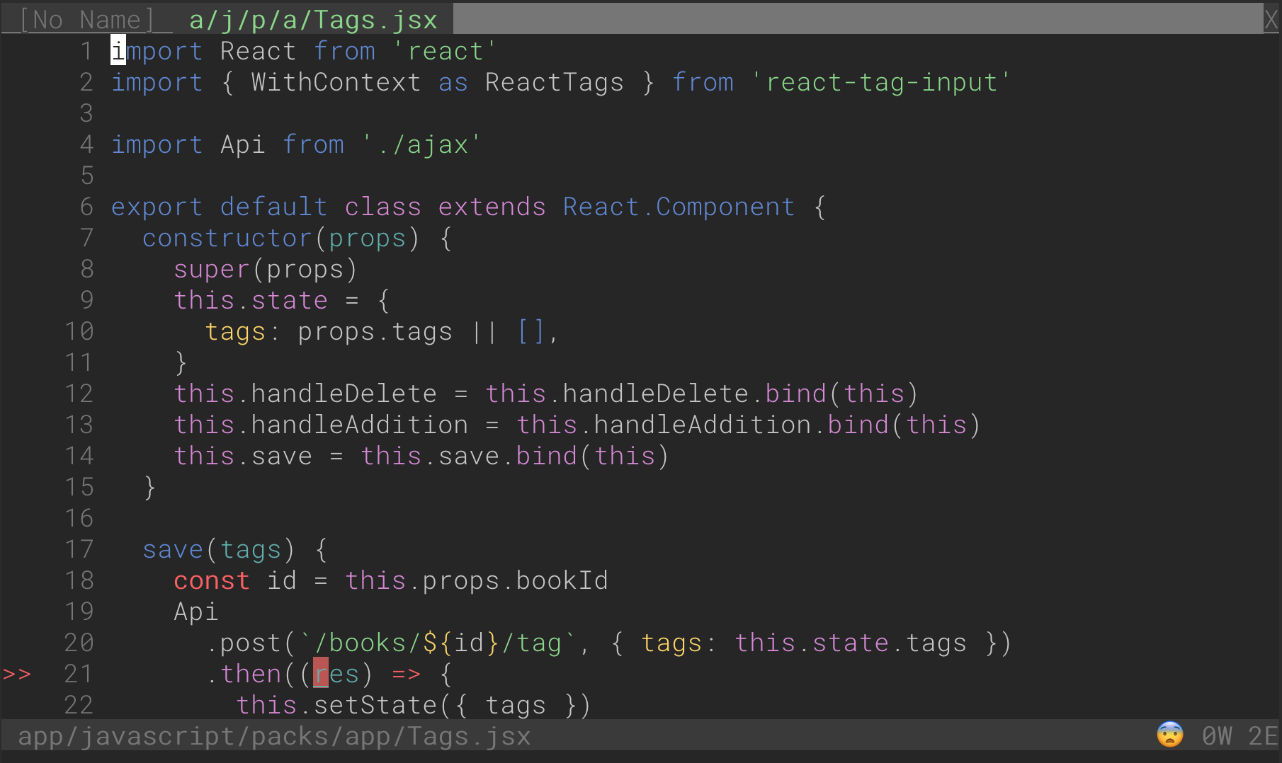Click 'WithContext' in the import statement
The image size is (1282, 763).
[x=336, y=82]
